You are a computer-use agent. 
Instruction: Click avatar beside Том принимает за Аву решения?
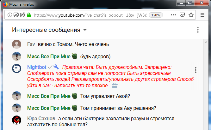[16, 108]
